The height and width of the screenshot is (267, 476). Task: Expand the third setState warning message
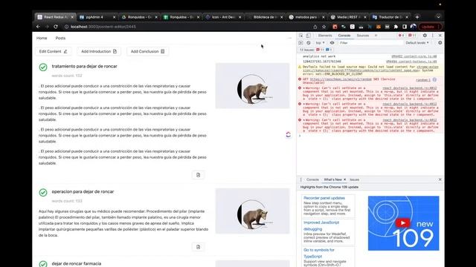pos(304,120)
